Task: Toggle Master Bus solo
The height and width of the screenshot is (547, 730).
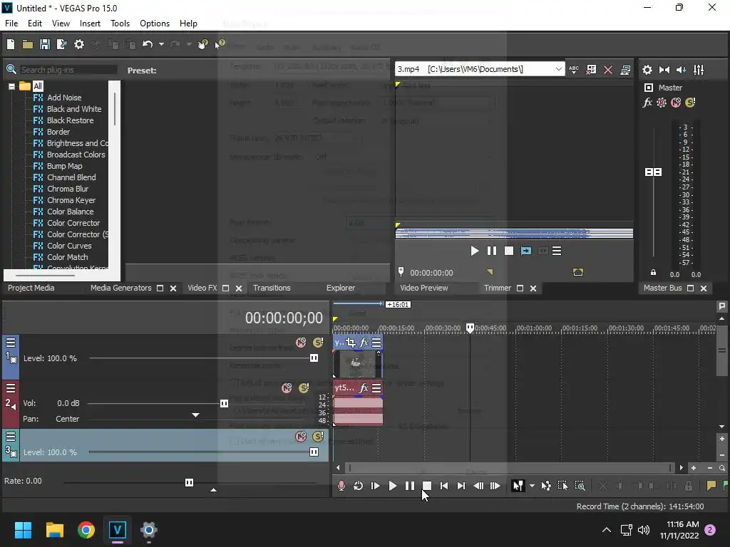Action: 690,103
